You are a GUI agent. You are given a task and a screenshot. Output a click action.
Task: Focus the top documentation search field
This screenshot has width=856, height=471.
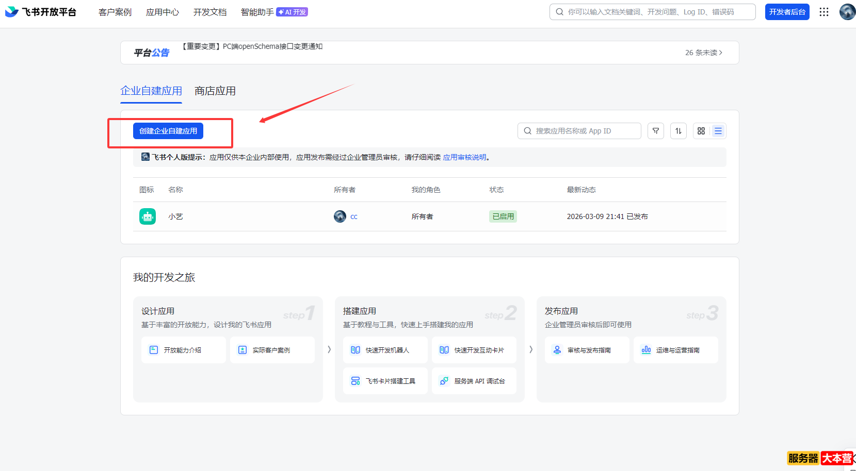(x=652, y=12)
